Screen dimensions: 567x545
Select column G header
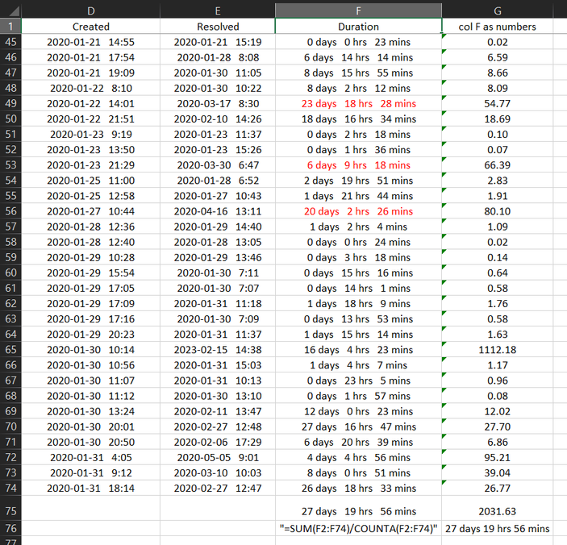(497, 11)
